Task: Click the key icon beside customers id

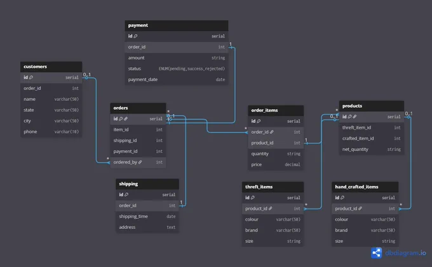Action: pos(31,77)
